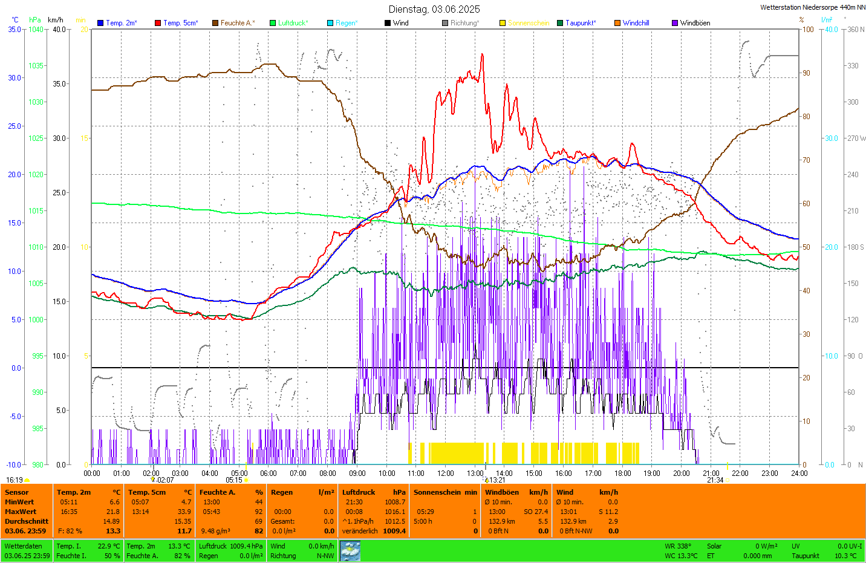Toggle the Feuchte A. legend label
The width and height of the screenshot is (866, 563).
237,23
